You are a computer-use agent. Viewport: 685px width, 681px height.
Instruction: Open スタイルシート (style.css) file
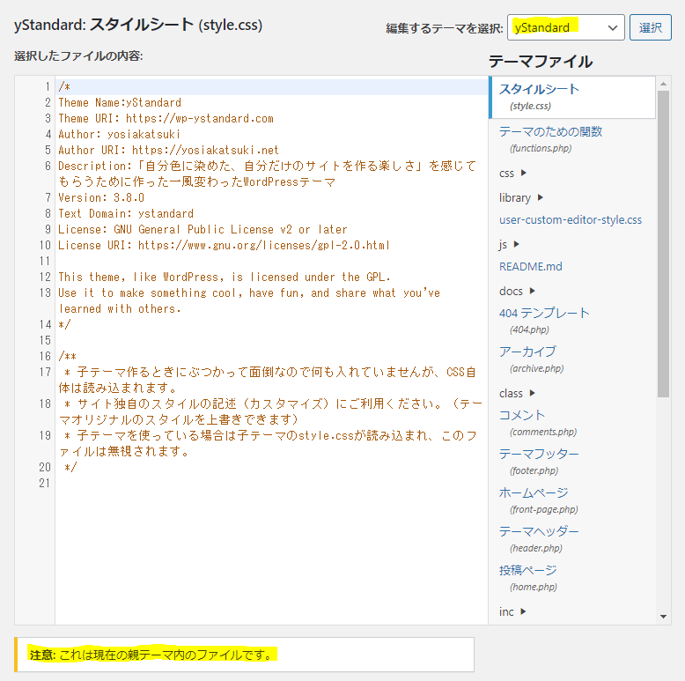tap(573, 97)
